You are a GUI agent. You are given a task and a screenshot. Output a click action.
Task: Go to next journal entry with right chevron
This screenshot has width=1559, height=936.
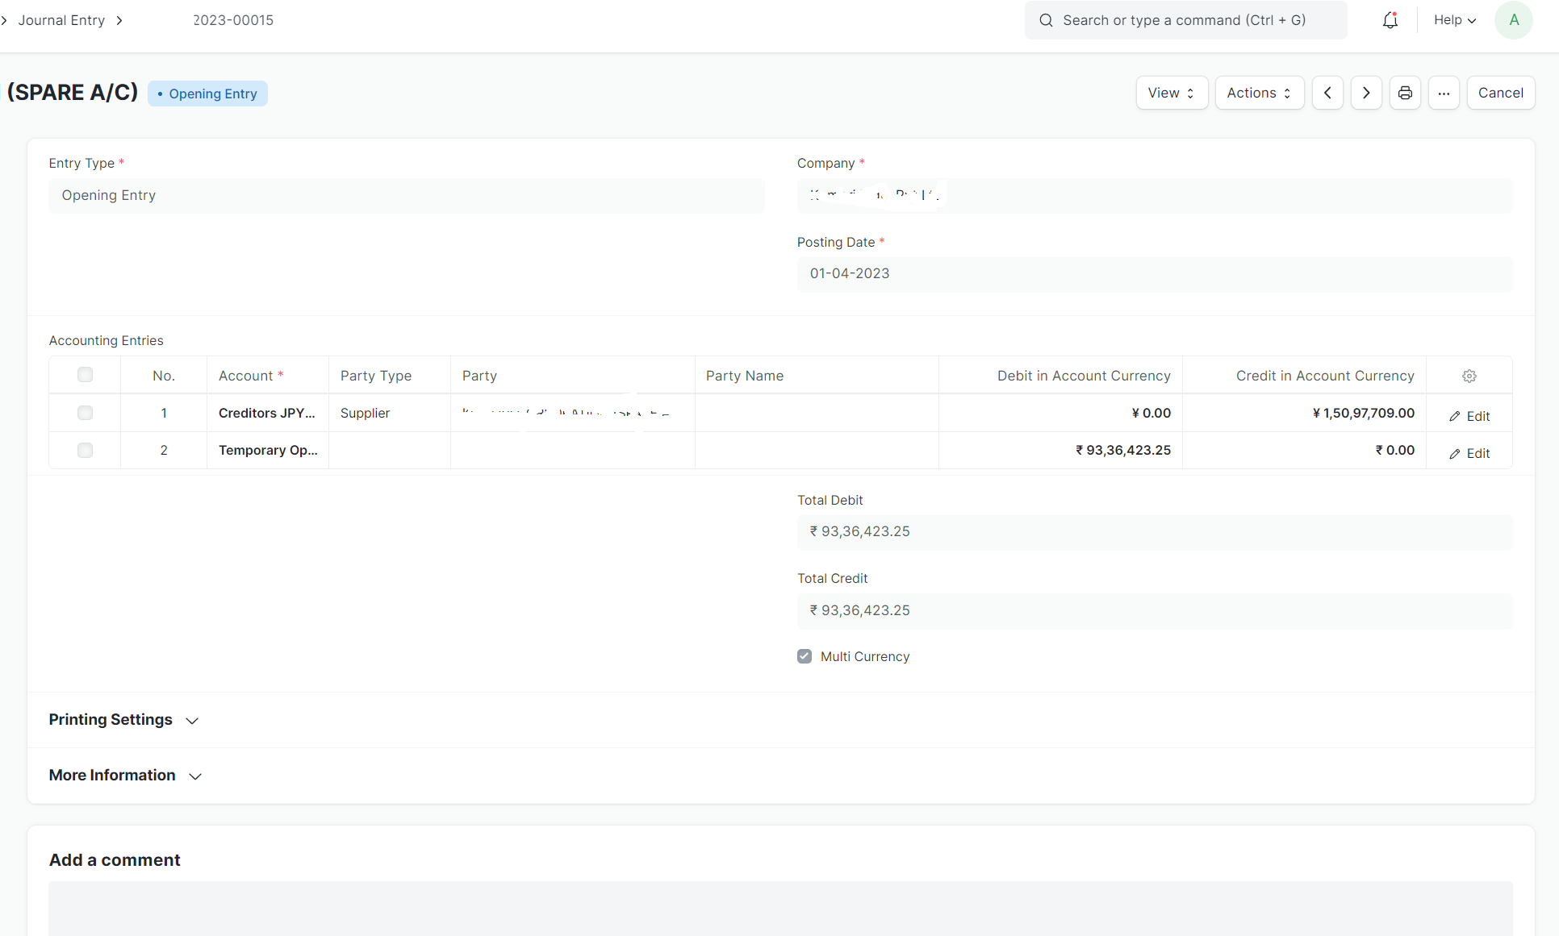pos(1366,92)
